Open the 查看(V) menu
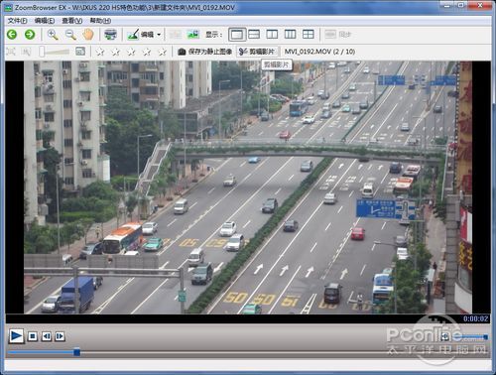Image resolution: width=496 pixels, height=375 pixels. (x=72, y=21)
